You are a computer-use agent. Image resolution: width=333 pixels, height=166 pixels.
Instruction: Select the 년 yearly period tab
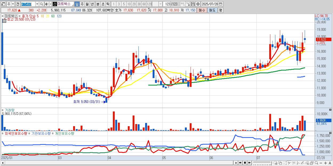point(92,4)
